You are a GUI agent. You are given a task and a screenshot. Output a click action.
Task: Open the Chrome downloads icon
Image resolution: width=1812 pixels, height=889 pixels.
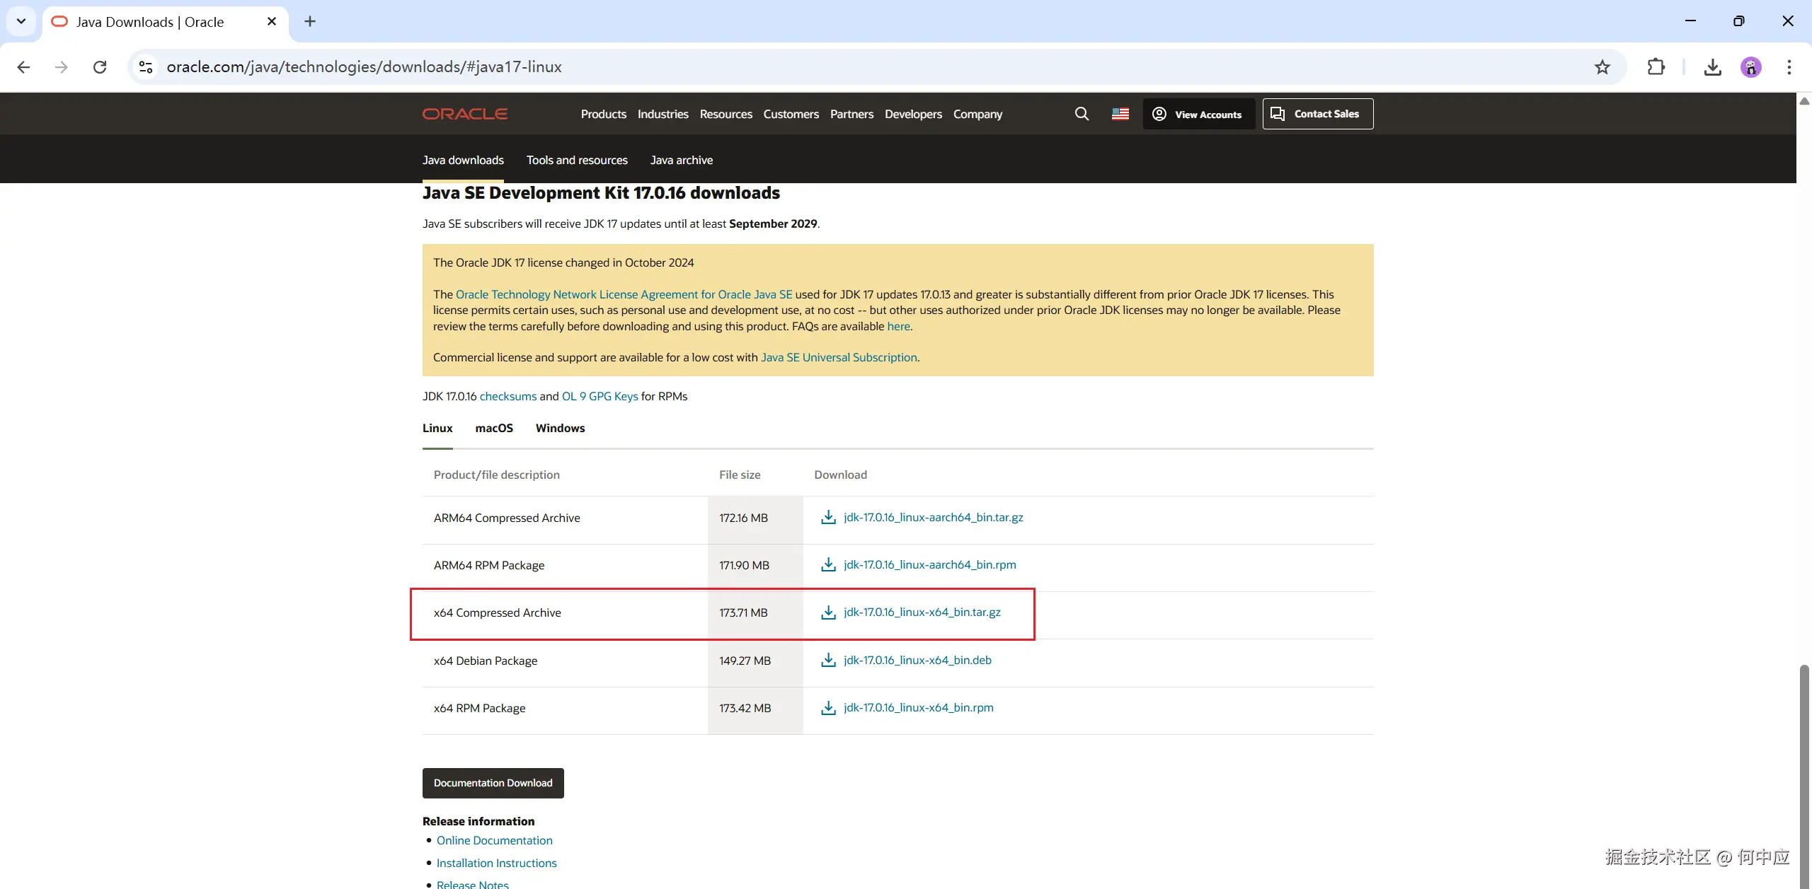[x=1712, y=67]
